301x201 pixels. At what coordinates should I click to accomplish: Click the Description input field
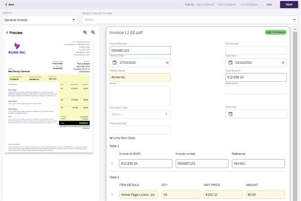pyautogui.click(x=256, y=90)
